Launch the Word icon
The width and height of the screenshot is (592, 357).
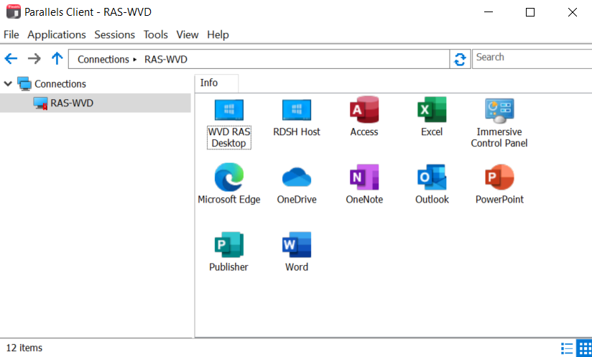(x=297, y=244)
